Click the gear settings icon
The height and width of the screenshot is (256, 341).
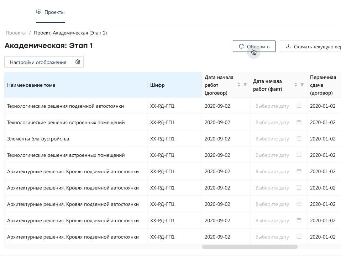point(78,62)
